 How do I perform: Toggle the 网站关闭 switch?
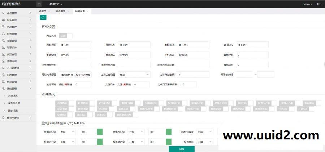66,36
